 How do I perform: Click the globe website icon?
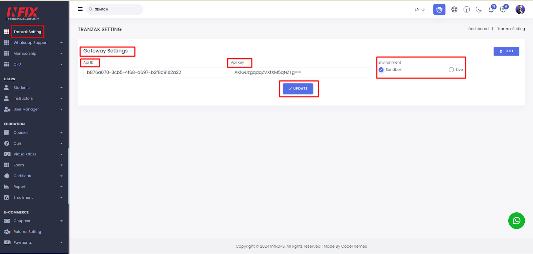454,10
